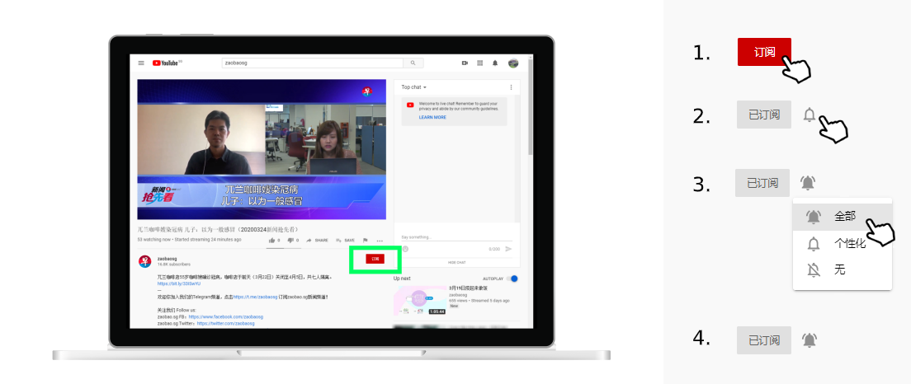Click the search box containing zaobaosg
The image size is (911, 384).
point(313,63)
